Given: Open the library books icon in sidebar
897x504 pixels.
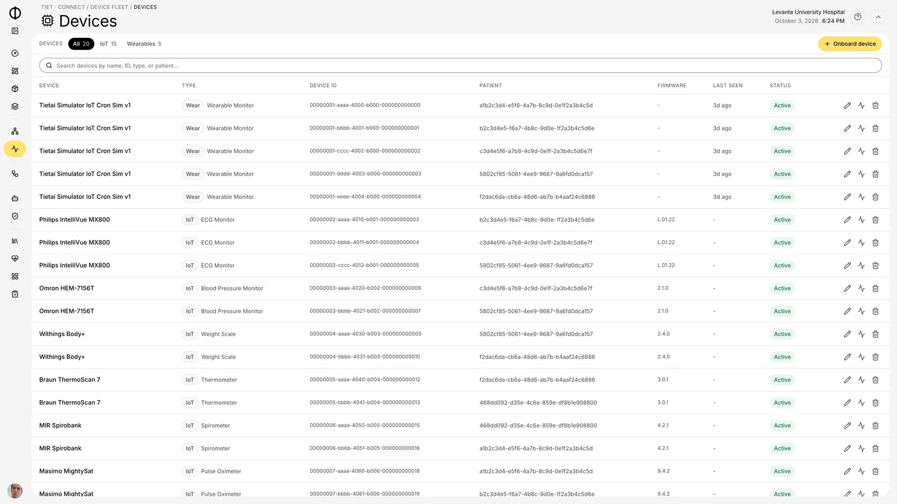Looking at the screenshot, I should 15,241.
